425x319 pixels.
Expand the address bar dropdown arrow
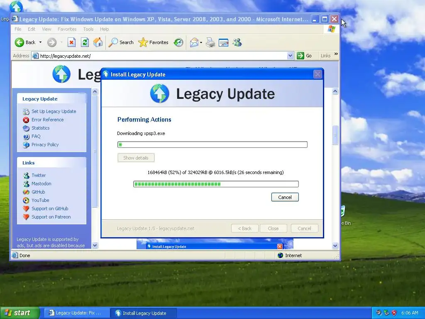pyautogui.click(x=290, y=56)
